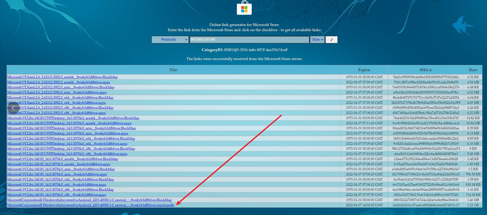Download Microsoft.UI.Xaml.2.6 arm64 BlockMap link
This screenshot has width=487, height=215.
63,77
